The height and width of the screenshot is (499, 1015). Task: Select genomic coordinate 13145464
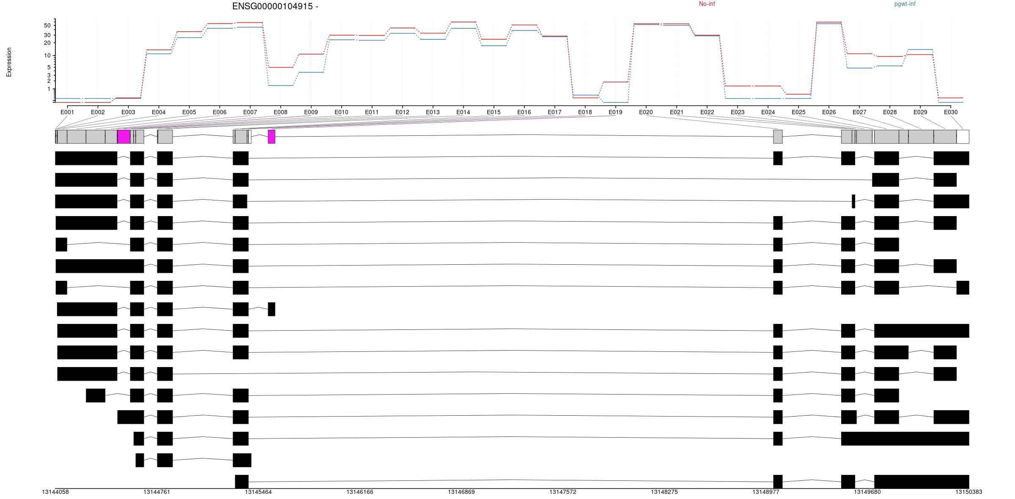tap(258, 492)
